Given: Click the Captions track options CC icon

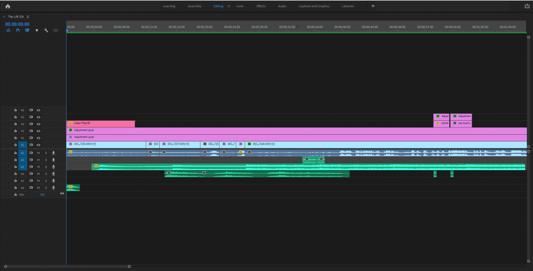Looking at the screenshot, I should [x=55, y=31].
